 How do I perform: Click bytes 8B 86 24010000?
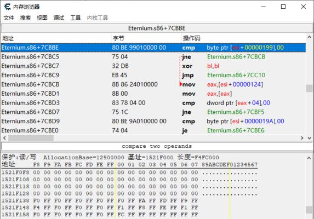(x=135, y=84)
